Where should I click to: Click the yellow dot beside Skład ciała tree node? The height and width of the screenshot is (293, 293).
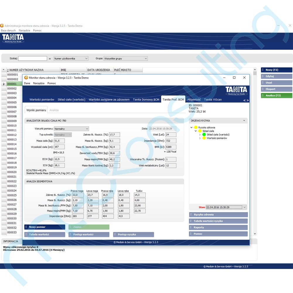point(200,131)
